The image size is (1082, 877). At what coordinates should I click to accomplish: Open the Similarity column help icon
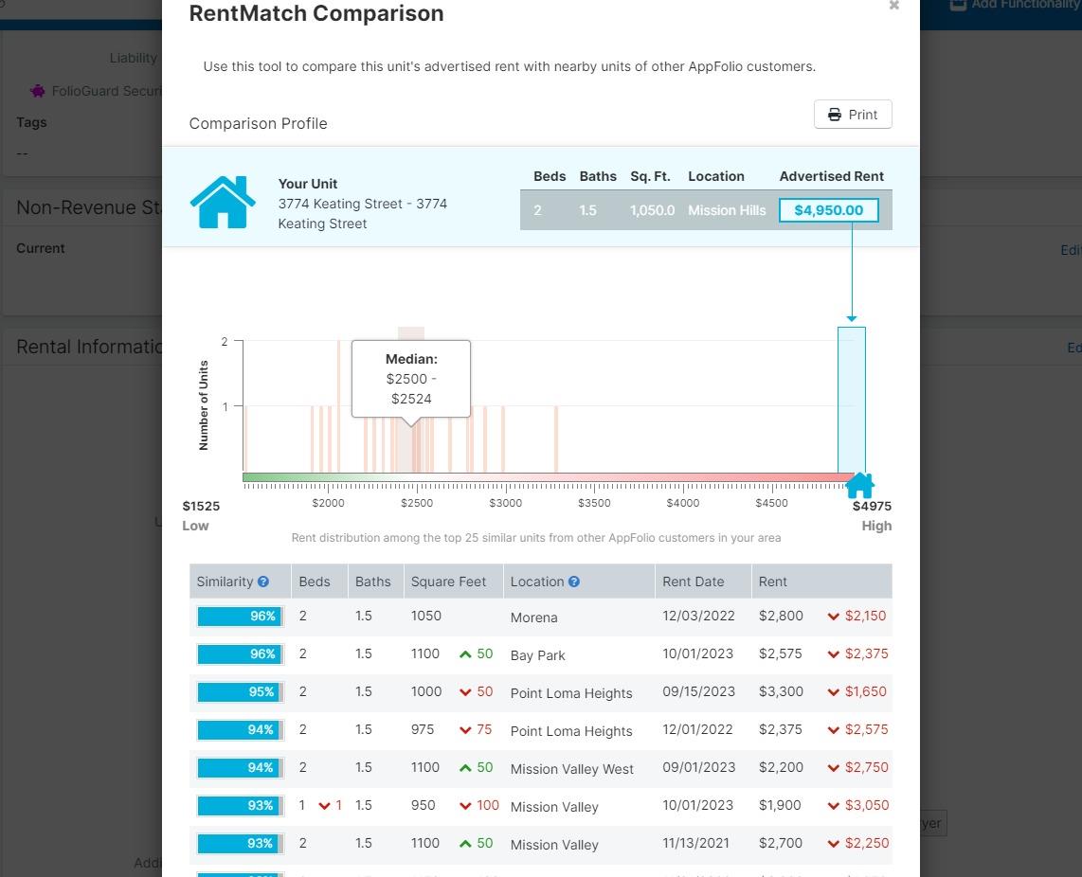(262, 582)
